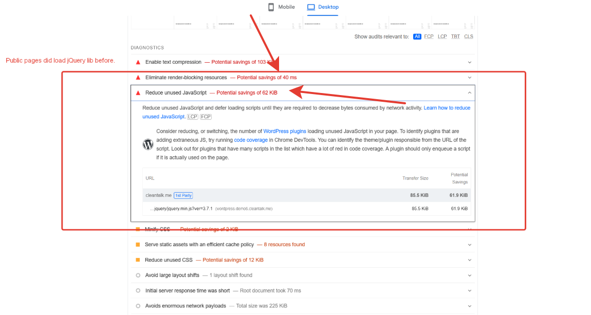Collapse the Reduce unused JavaScript audit
The height and width of the screenshot is (315, 591).
coord(469,92)
